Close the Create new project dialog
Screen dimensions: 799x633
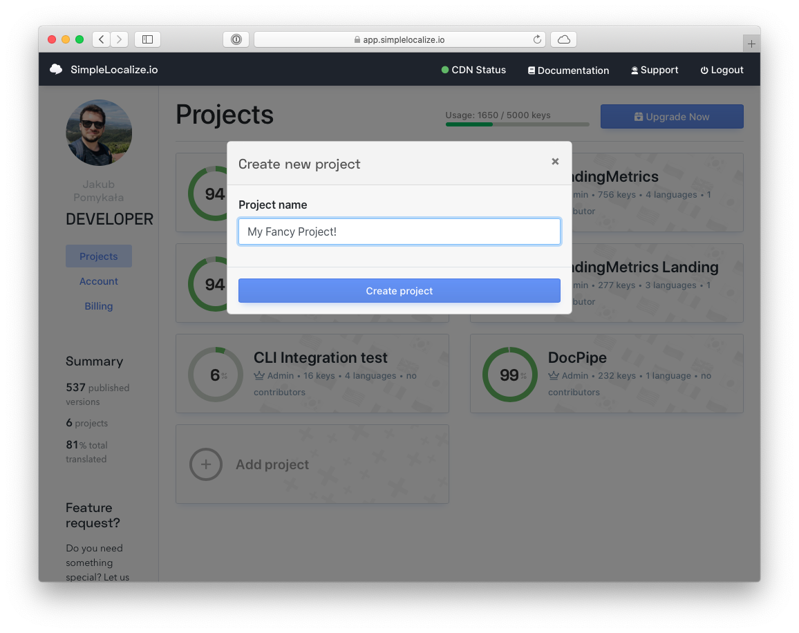(x=555, y=162)
